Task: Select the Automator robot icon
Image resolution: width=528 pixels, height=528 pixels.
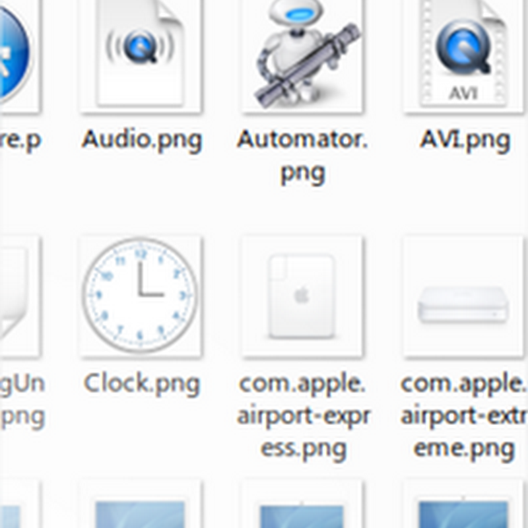Action: coord(302,55)
